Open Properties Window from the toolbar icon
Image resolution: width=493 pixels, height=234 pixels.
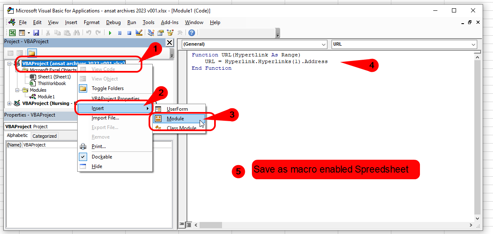point(161,33)
